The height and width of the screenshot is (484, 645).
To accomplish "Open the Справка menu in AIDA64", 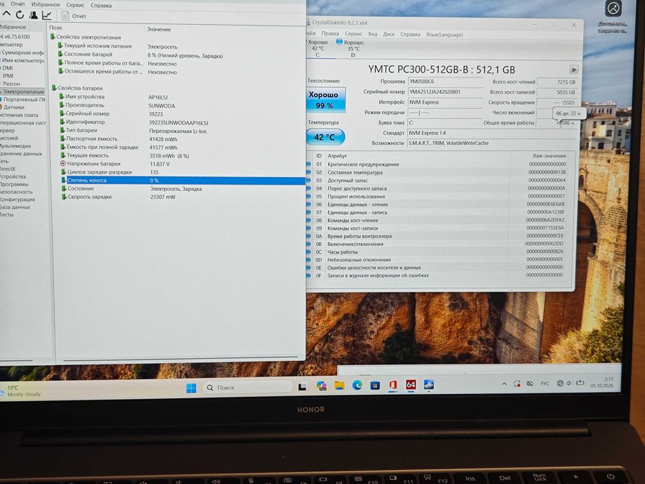I will tap(101, 6).
